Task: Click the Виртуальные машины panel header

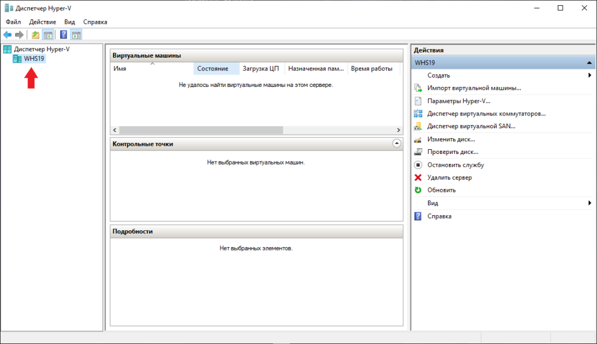Action: coord(257,55)
